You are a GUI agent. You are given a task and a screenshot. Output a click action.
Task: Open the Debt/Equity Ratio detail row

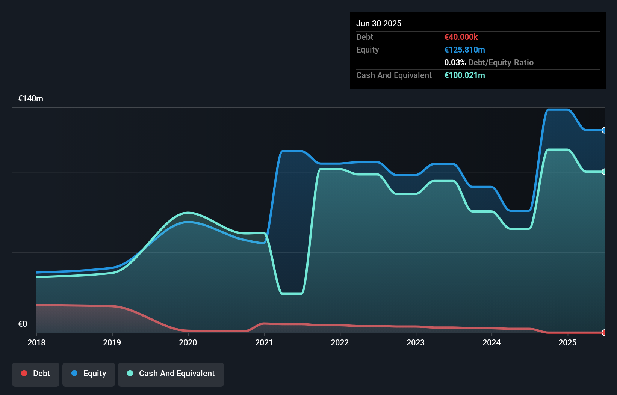point(489,62)
